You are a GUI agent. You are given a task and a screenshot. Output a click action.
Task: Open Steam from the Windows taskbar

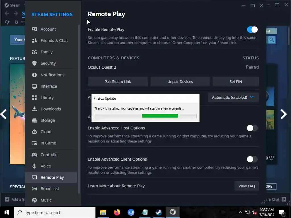tap(159, 212)
